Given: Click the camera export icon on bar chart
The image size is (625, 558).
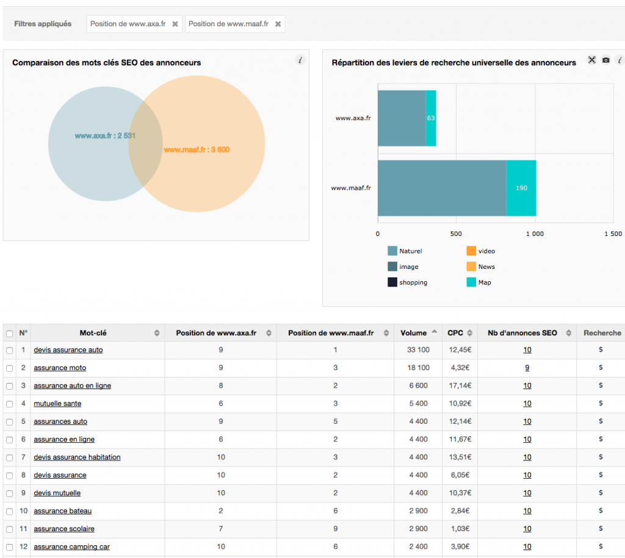Looking at the screenshot, I should [x=606, y=60].
